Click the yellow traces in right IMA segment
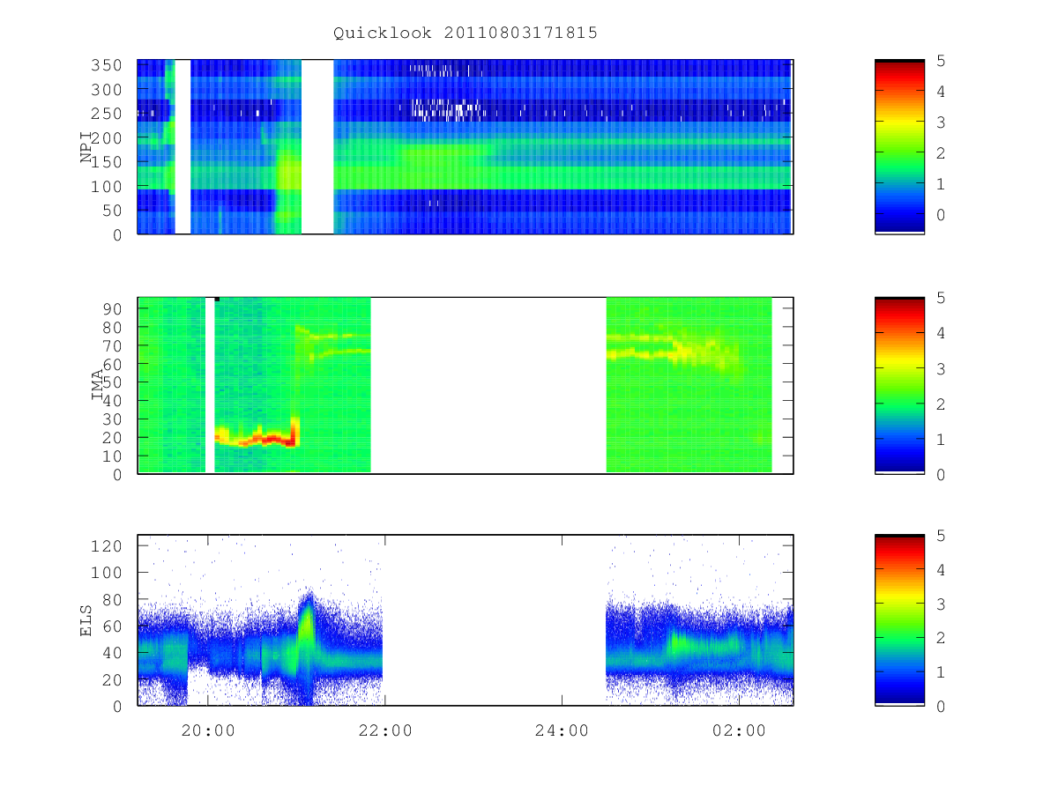The height and width of the screenshot is (793, 1058). 672,348
